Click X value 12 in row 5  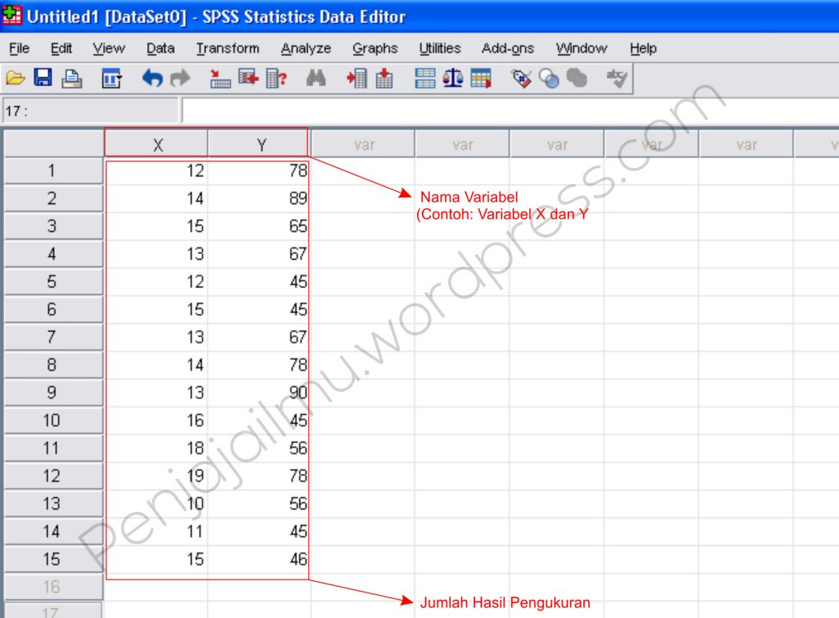click(x=156, y=282)
